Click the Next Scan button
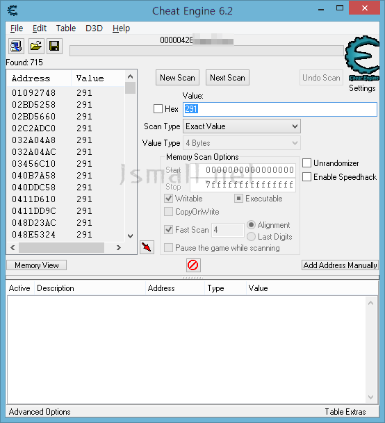Screen dimensions: 385x423 [x=227, y=78]
